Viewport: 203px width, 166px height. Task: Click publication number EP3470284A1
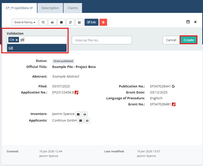(x=160, y=86)
